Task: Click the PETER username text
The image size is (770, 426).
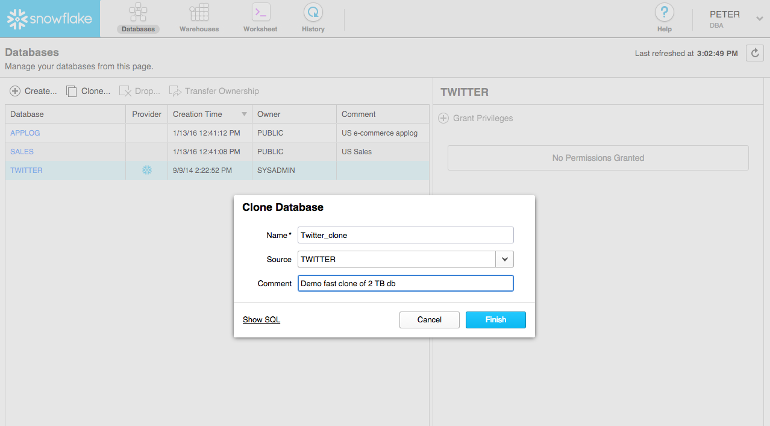Action: coord(725,14)
